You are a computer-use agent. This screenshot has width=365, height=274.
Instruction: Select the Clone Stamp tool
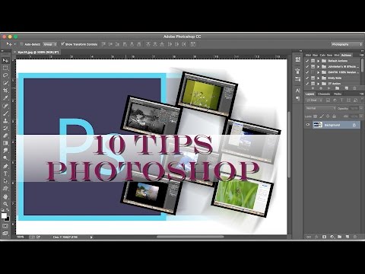[x=5, y=121]
